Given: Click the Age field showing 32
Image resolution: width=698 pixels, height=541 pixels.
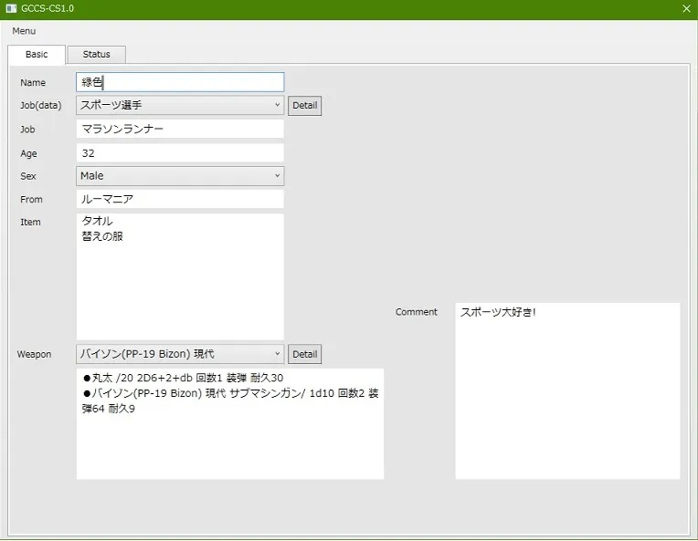Looking at the screenshot, I should [180, 153].
